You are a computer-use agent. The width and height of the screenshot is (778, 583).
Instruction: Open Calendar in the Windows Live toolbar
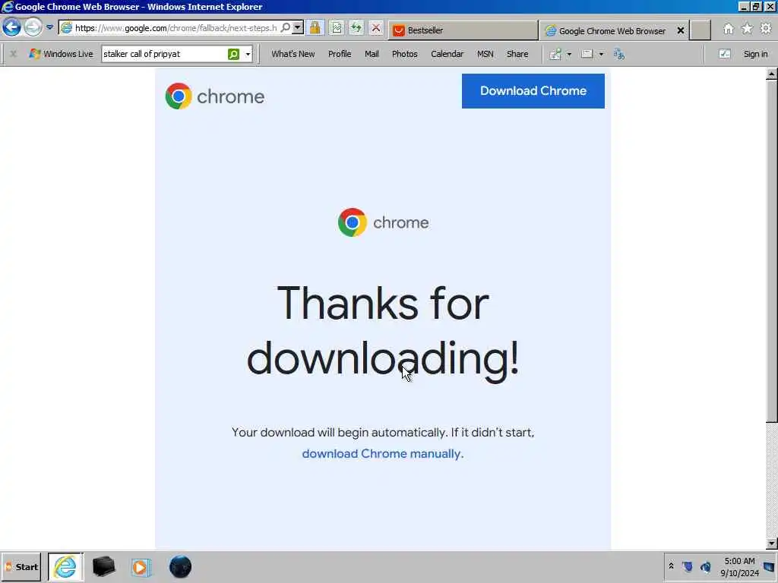click(447, 54)
